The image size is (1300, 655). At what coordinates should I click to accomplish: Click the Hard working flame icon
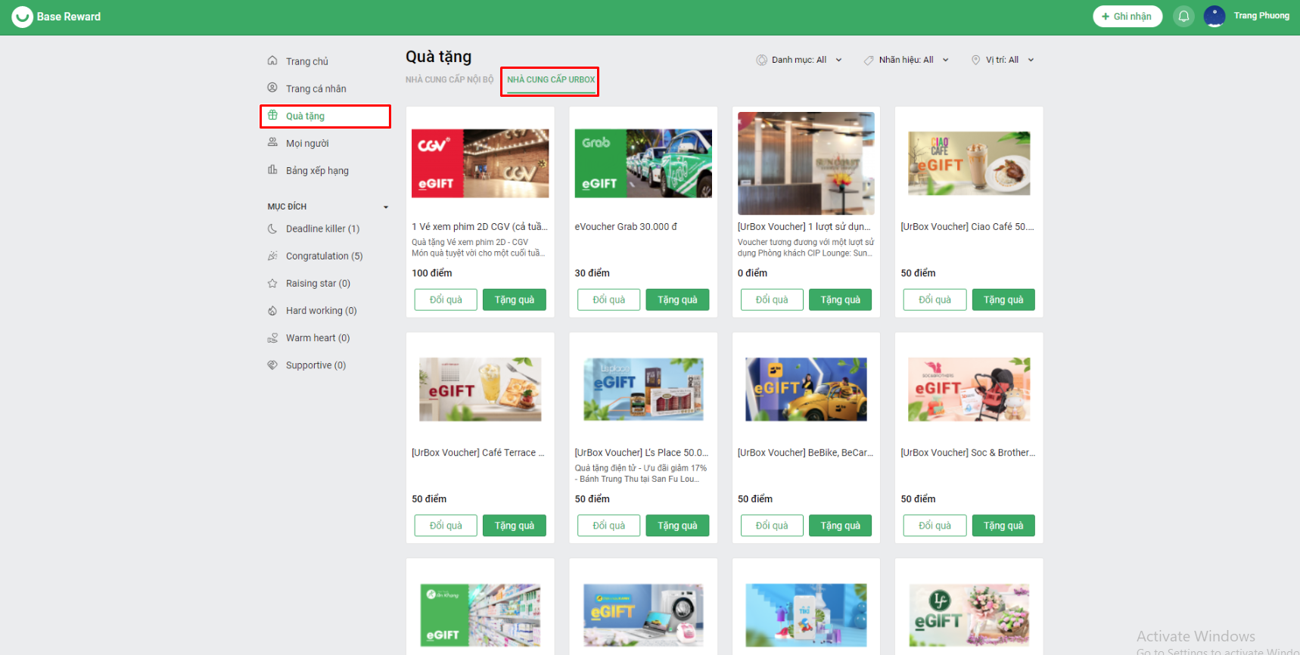click(272, 310)
